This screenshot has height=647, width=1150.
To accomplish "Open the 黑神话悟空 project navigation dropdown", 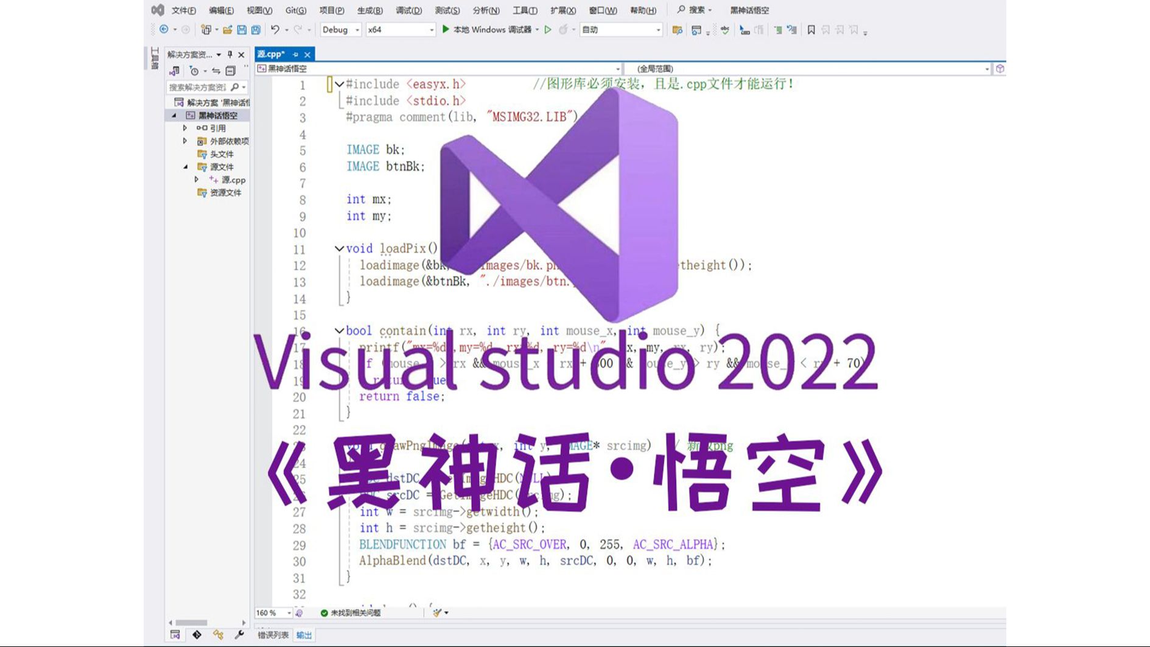I will click(x=439, y=69).
